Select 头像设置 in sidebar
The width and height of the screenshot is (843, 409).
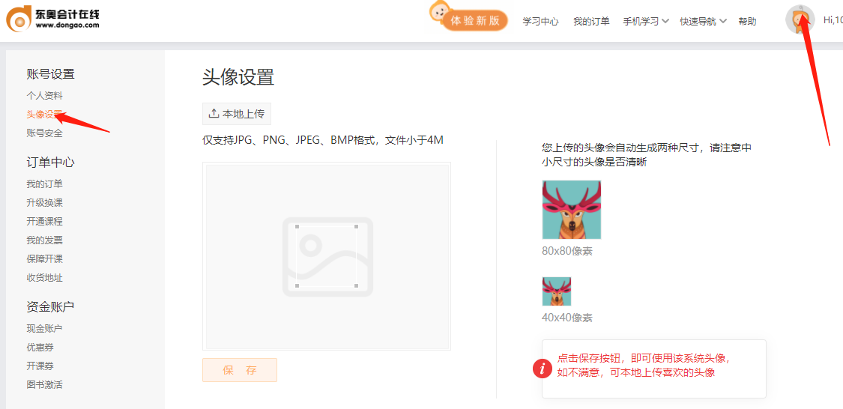[x=44, y=115]
